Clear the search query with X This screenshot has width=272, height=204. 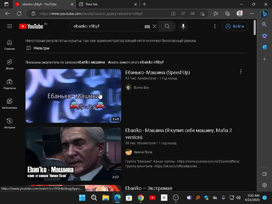[155, 26]
